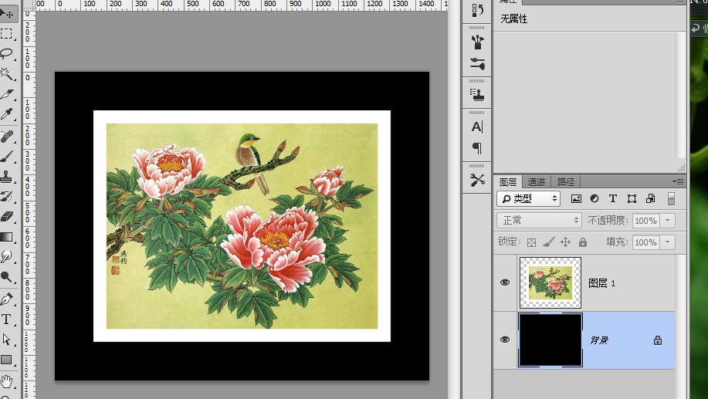The width and height of the screenshot is (708, 399).
Task: Lock transparent pixels
Action: [531, 242]
